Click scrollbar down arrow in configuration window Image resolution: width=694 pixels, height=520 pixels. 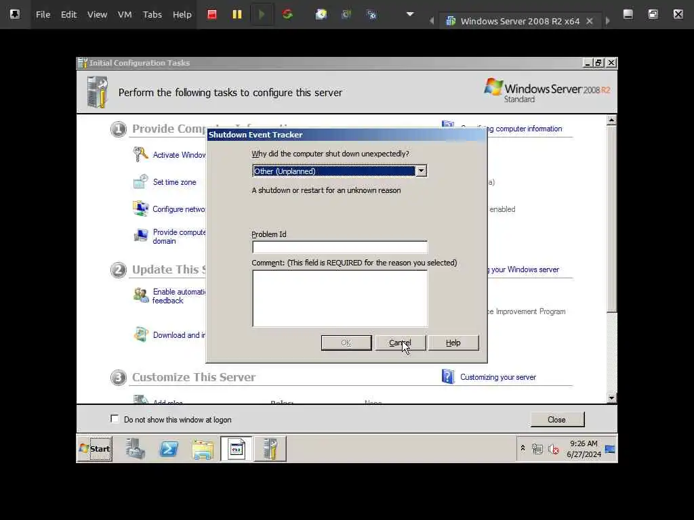(x=611, y=398)
